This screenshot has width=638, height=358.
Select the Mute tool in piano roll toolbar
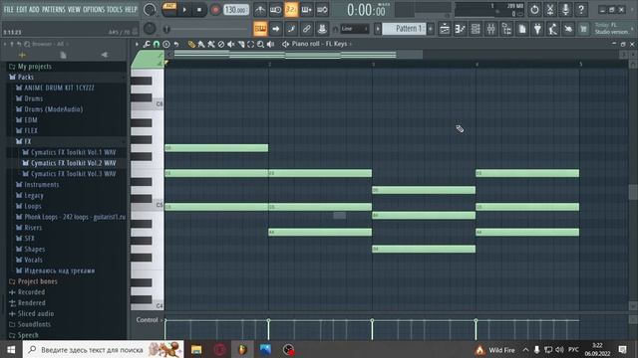[x=230, y=44]
